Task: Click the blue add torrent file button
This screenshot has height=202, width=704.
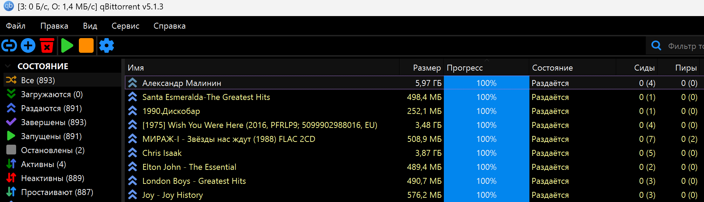Action: [x=28, y=46]
